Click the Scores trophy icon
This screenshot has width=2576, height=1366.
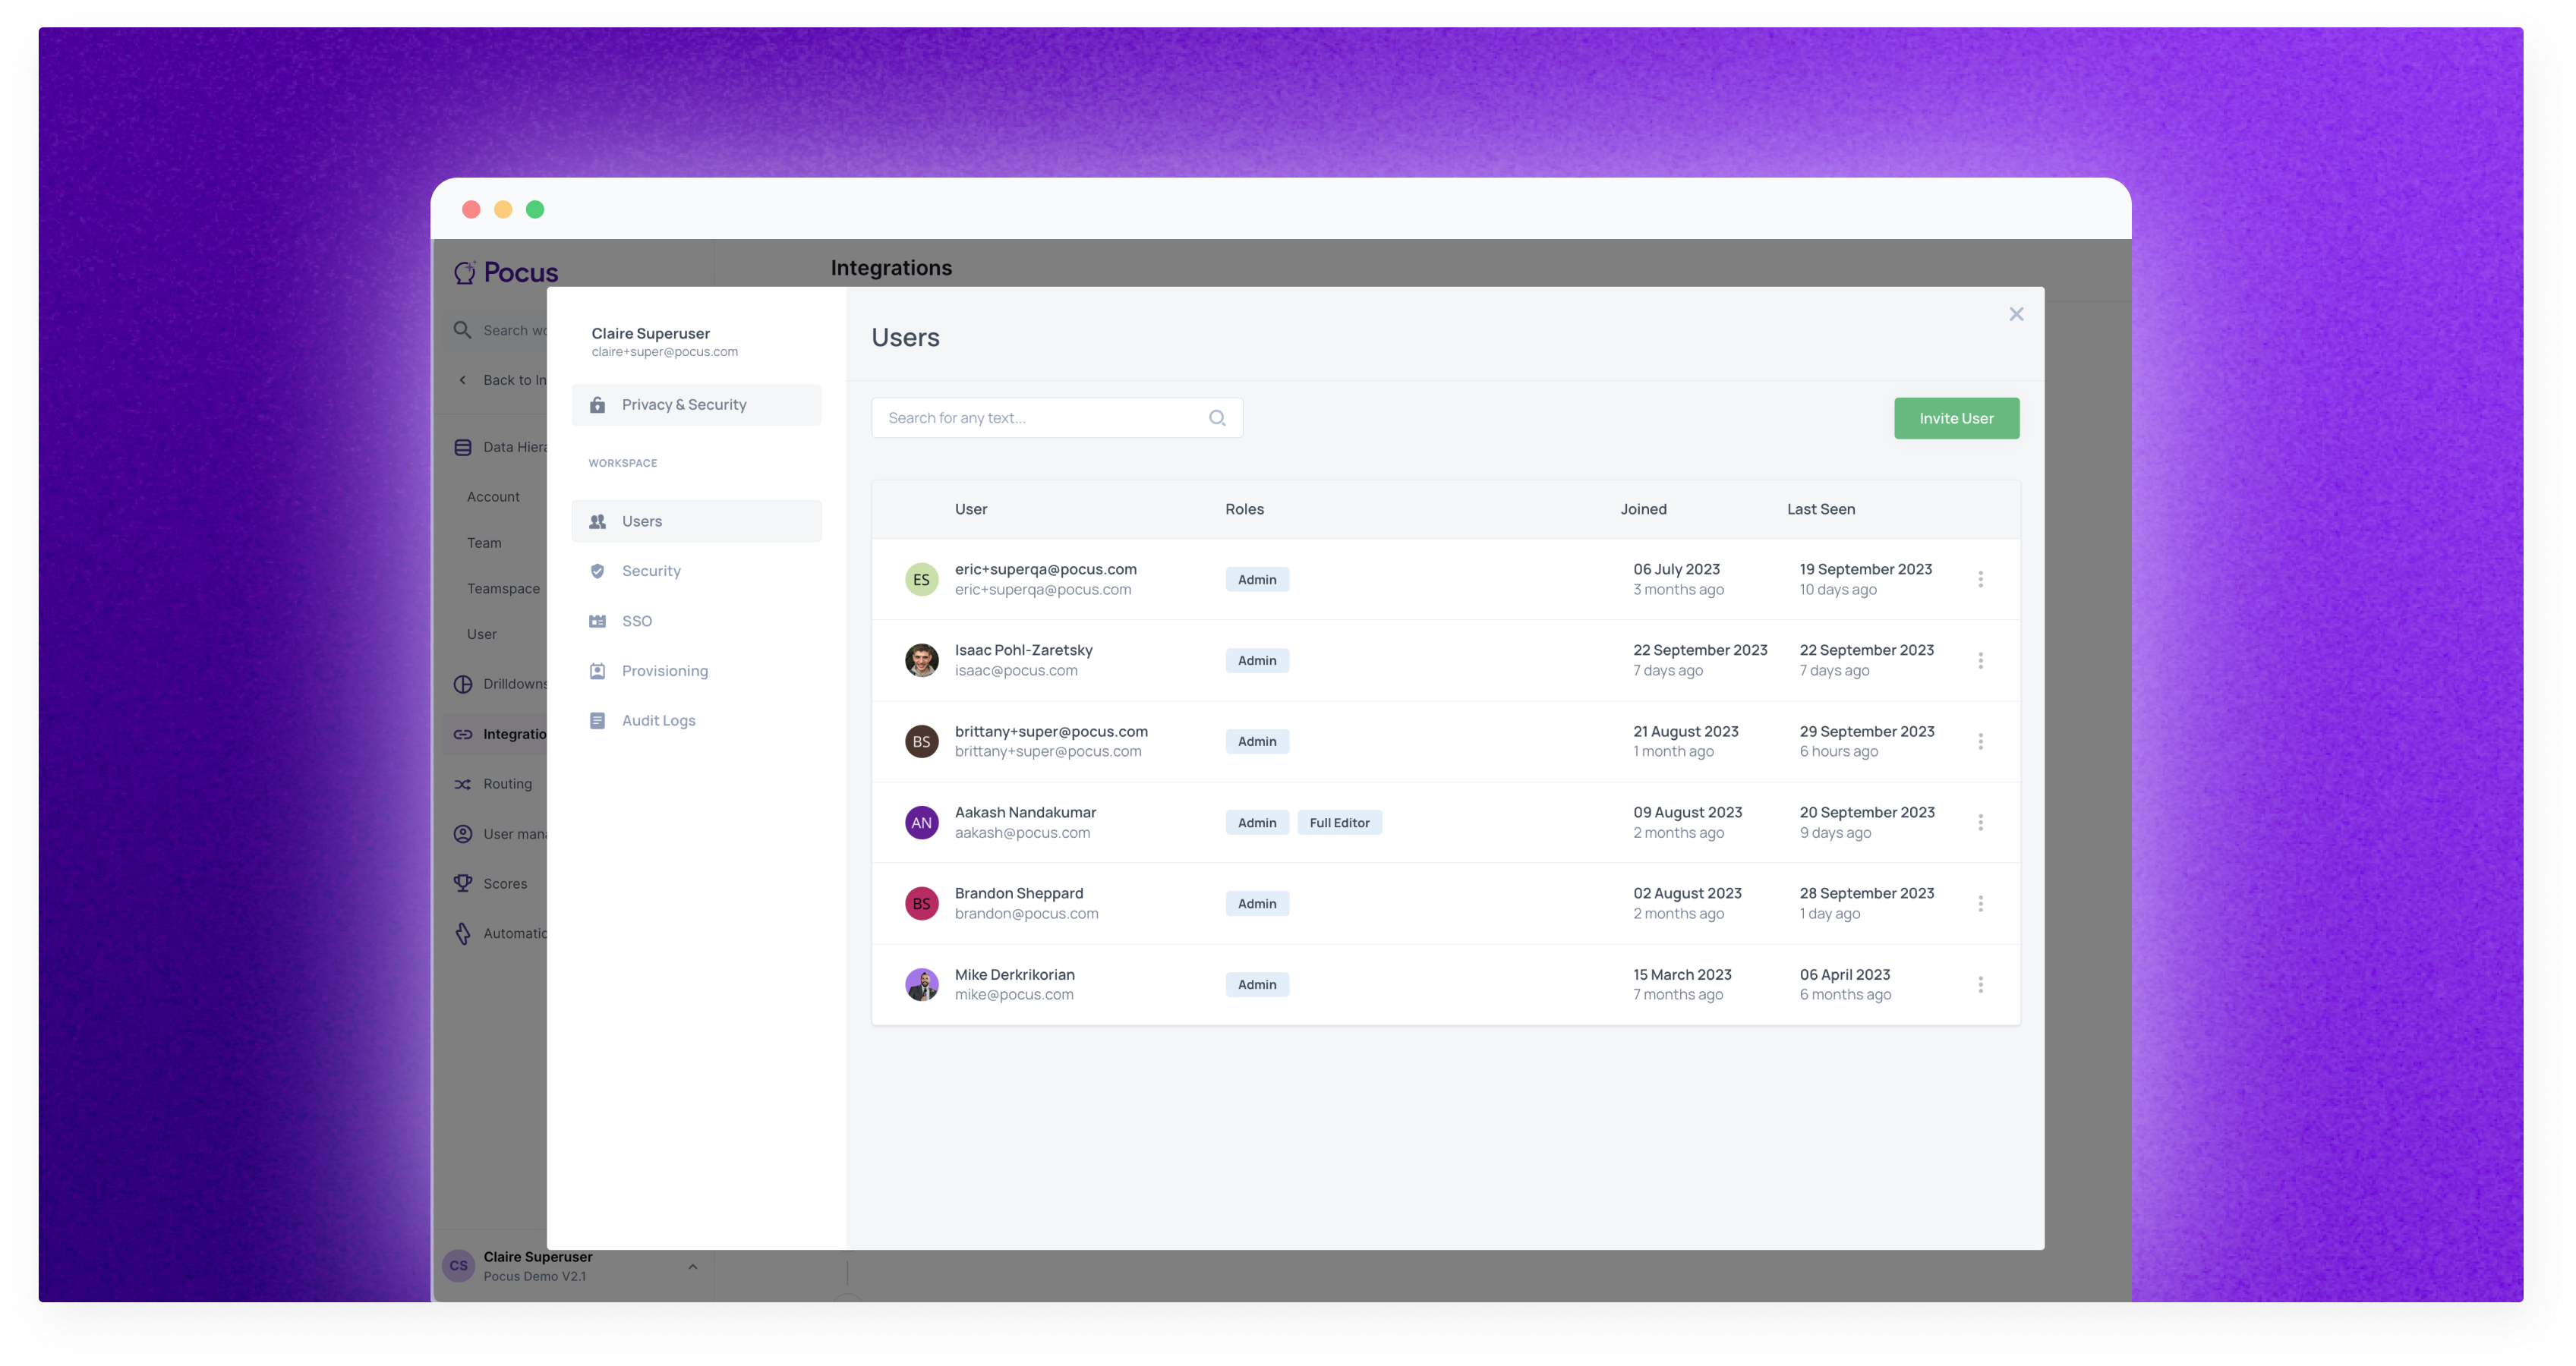click(462, 883)
